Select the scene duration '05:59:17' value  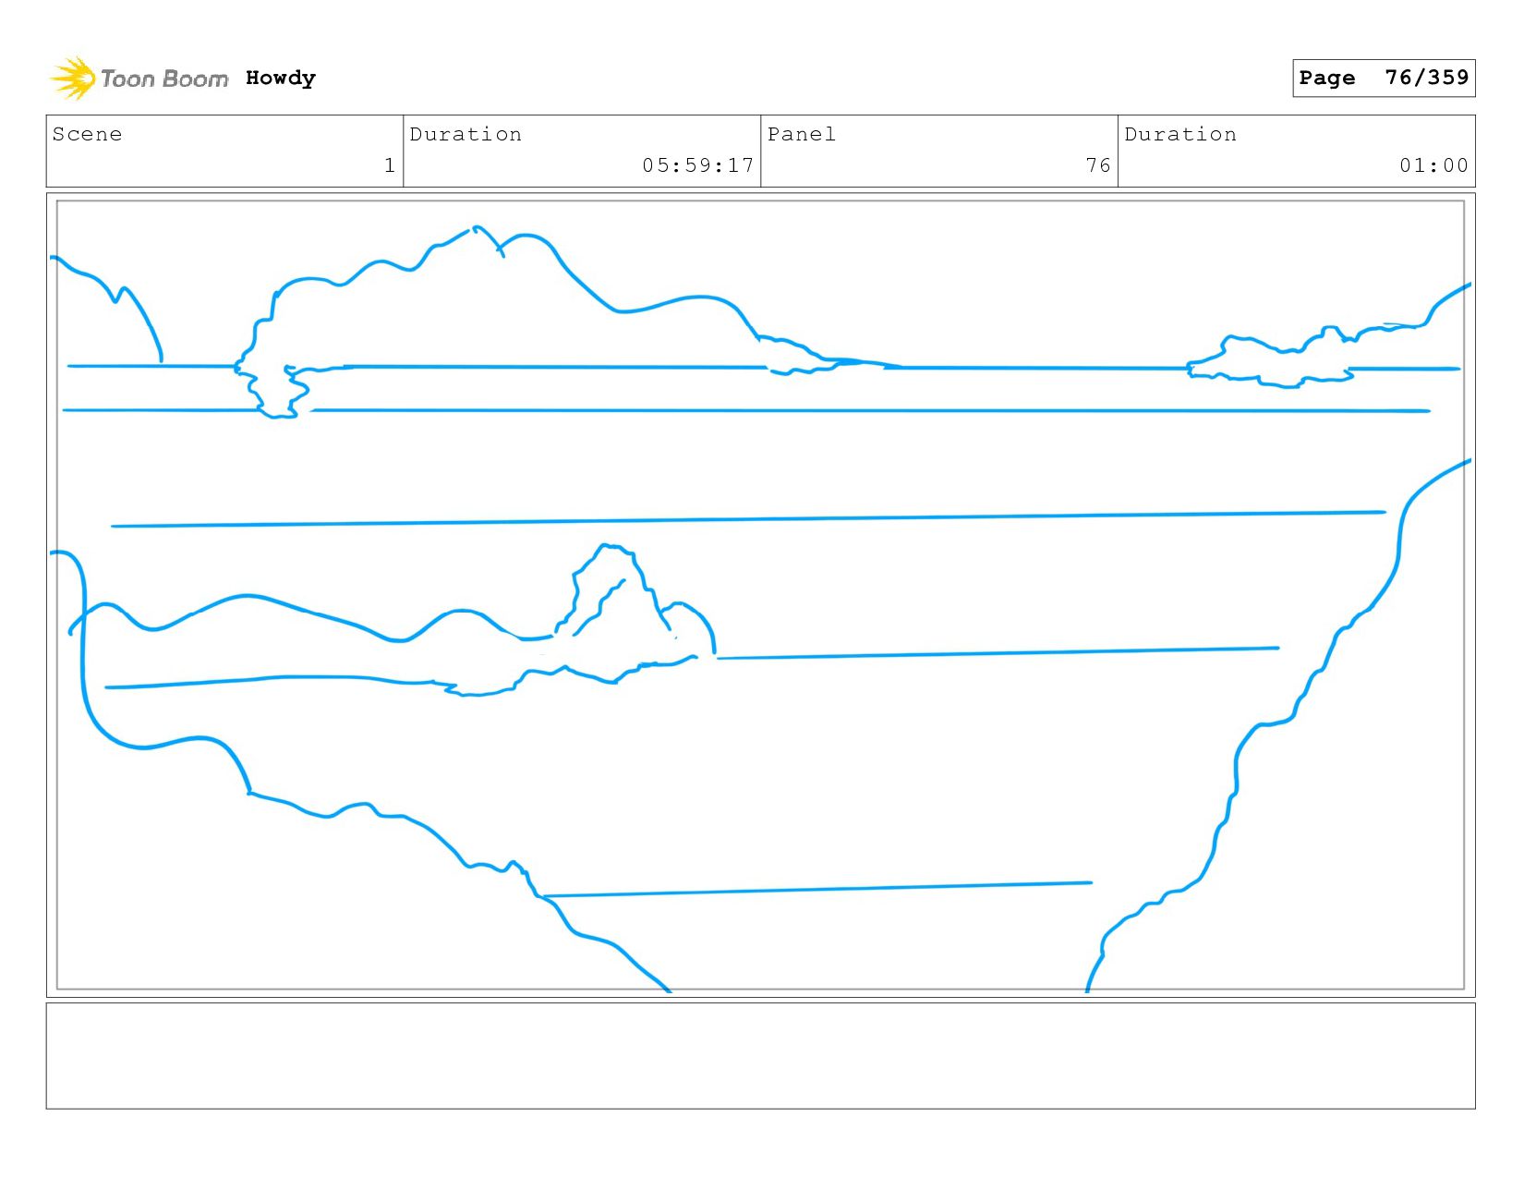click(698, 165)
